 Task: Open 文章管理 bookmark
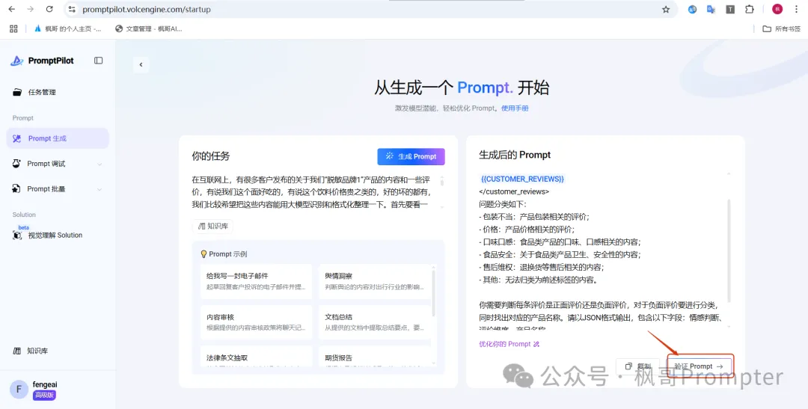(x=148, y=29)
